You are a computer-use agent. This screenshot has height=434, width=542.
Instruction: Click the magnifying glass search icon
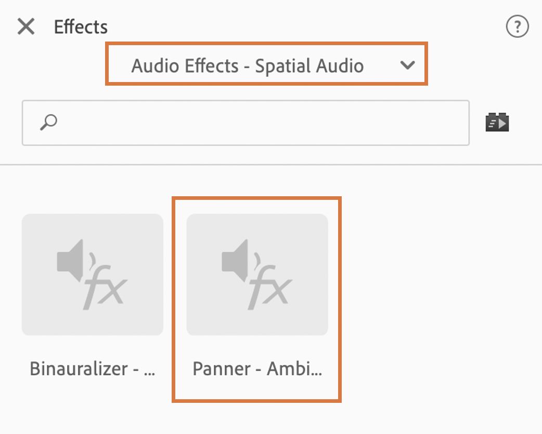pos(48,123)
